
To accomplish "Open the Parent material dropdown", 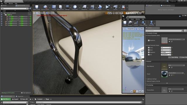I will [176, 73].
